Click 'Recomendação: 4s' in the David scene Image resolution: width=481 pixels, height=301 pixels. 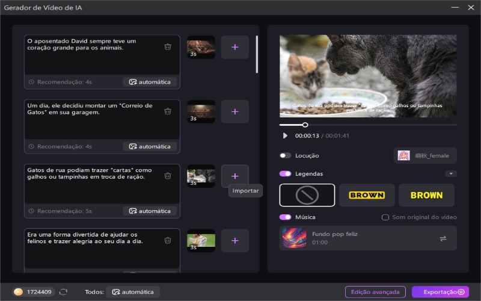(64, 82)
